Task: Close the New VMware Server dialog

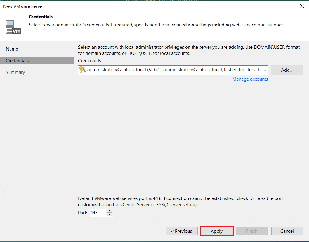Action: (302, 6)
